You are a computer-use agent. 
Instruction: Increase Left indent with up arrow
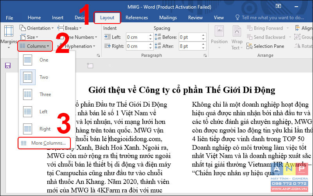150,35
